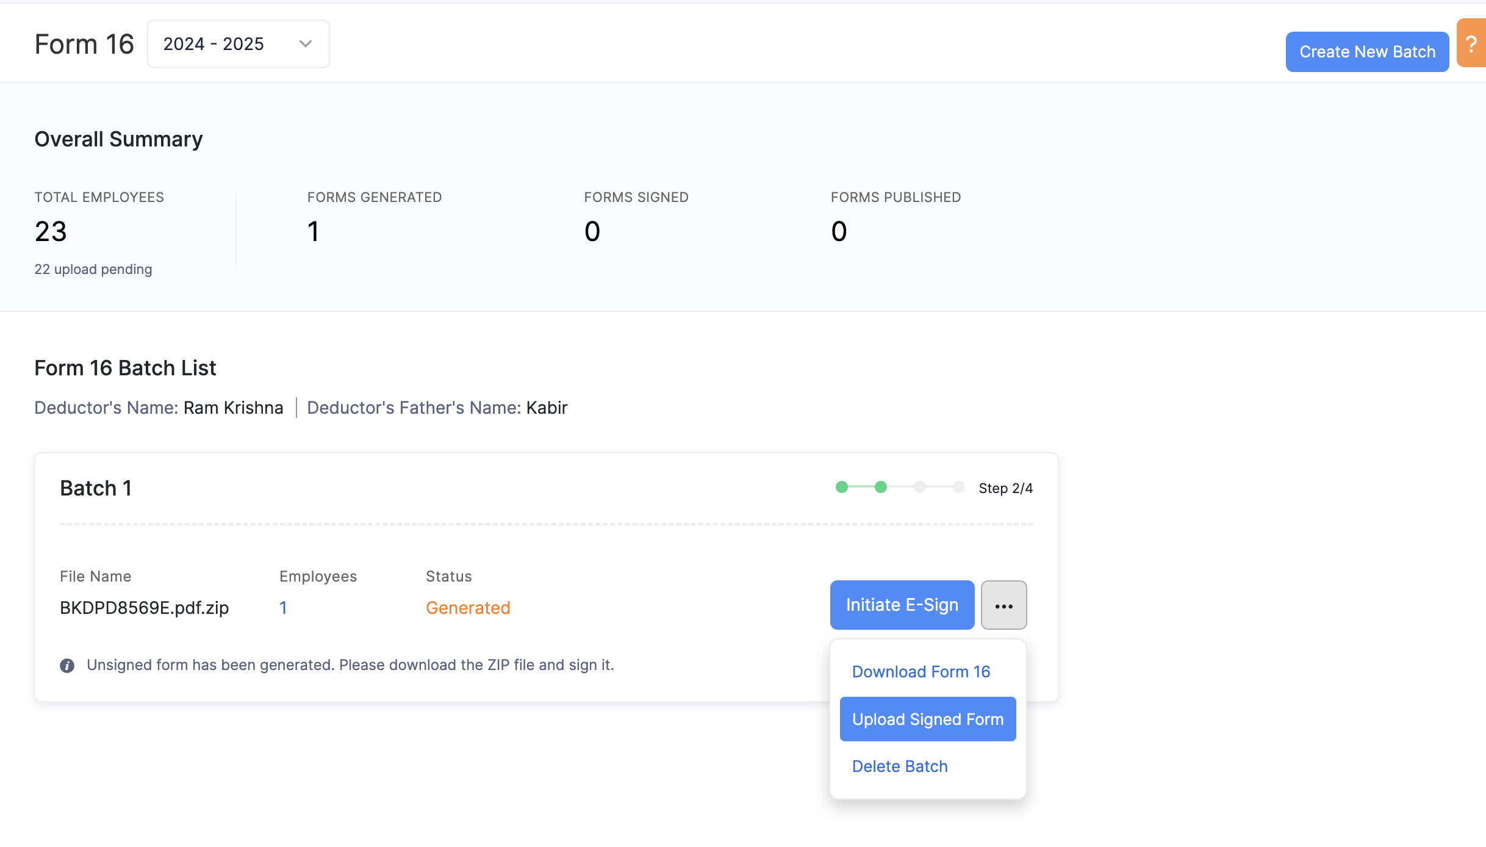Choose Upload Signed Form from menu

[927, 719]
